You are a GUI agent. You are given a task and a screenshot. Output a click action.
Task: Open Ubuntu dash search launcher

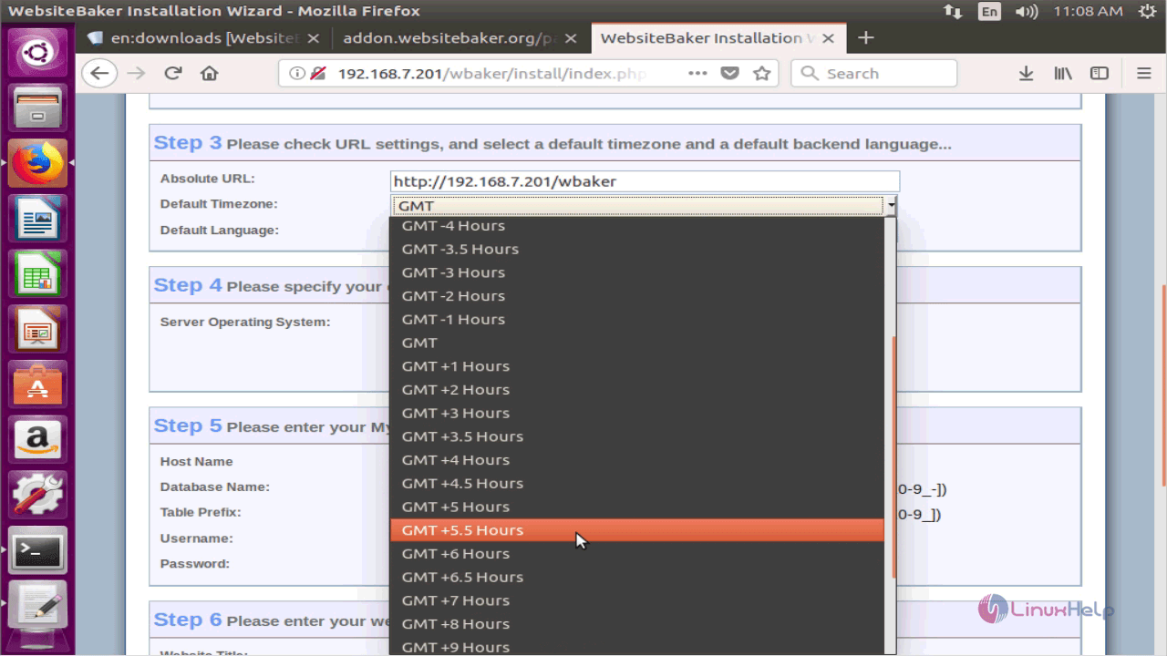pos(37,52)
